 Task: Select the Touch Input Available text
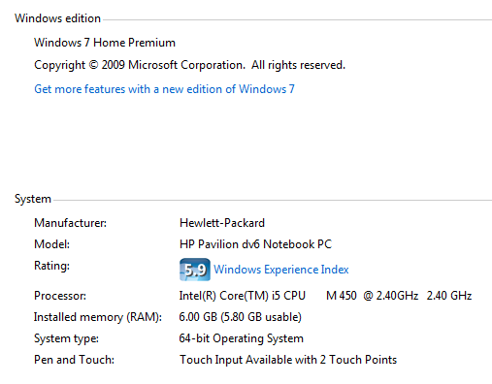(x=288, y=360)
